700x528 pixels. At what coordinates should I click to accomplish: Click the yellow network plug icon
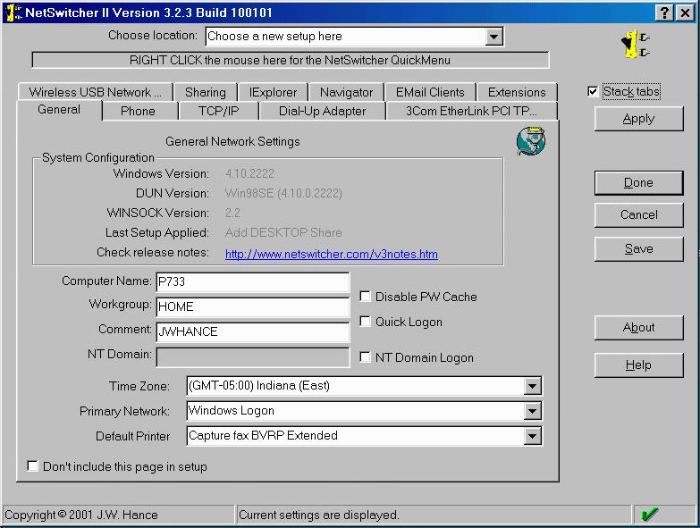pyautogui.click(x=636, y=44)
